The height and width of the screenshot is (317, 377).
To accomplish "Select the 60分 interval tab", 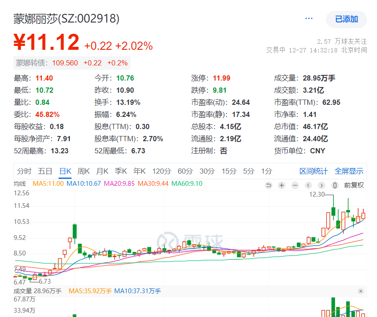I will click(x=185, y=171).
